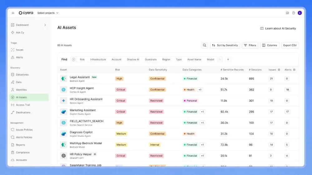The width and height of the screenshot is (312, 175).
Task: Click the issues count 21 for Legal Assistant
Action: [x=271, y=79]
